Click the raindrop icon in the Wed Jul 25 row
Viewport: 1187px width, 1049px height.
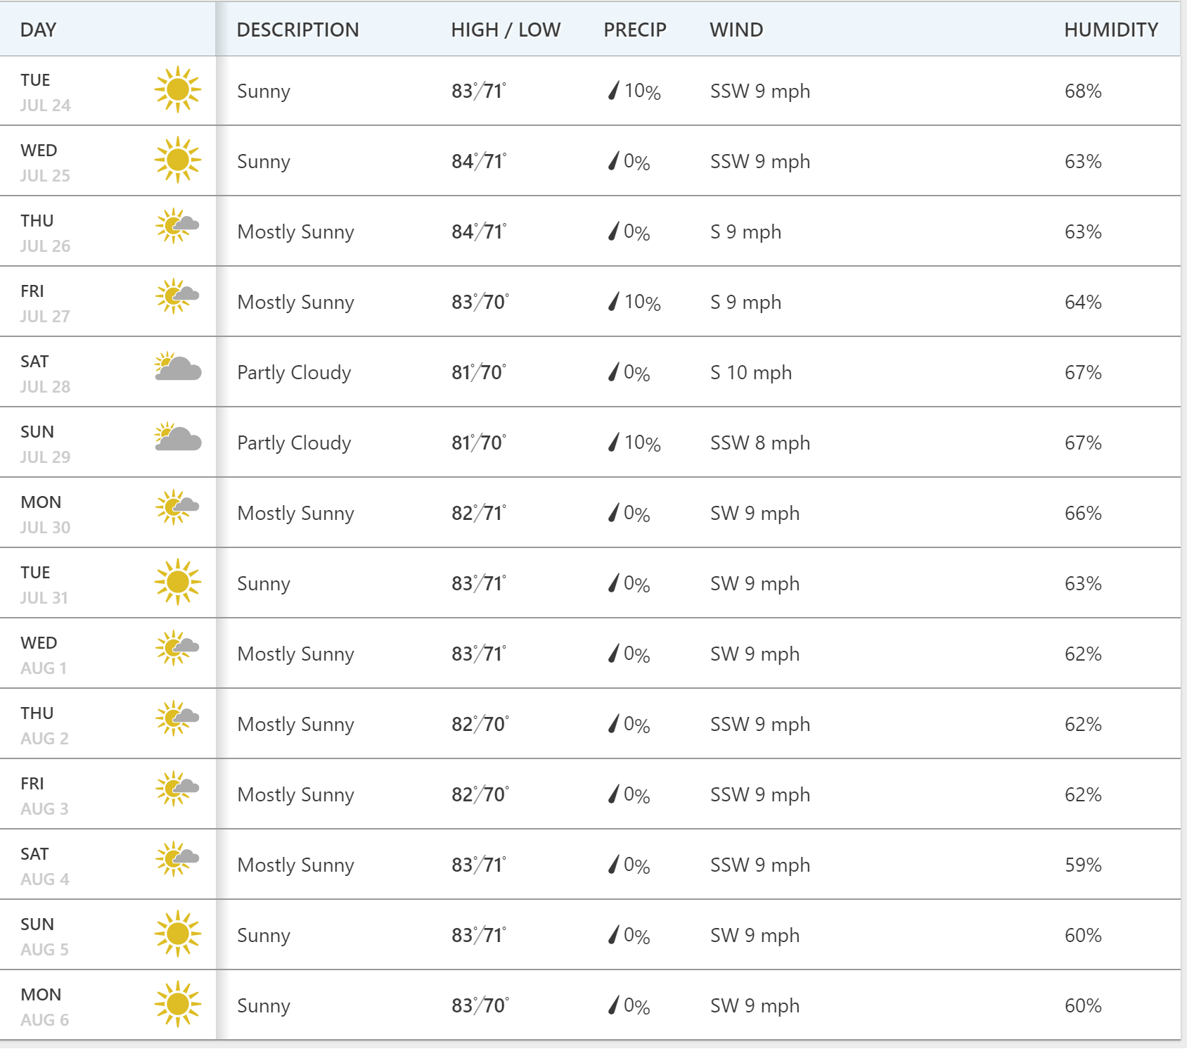coord(614,160)
